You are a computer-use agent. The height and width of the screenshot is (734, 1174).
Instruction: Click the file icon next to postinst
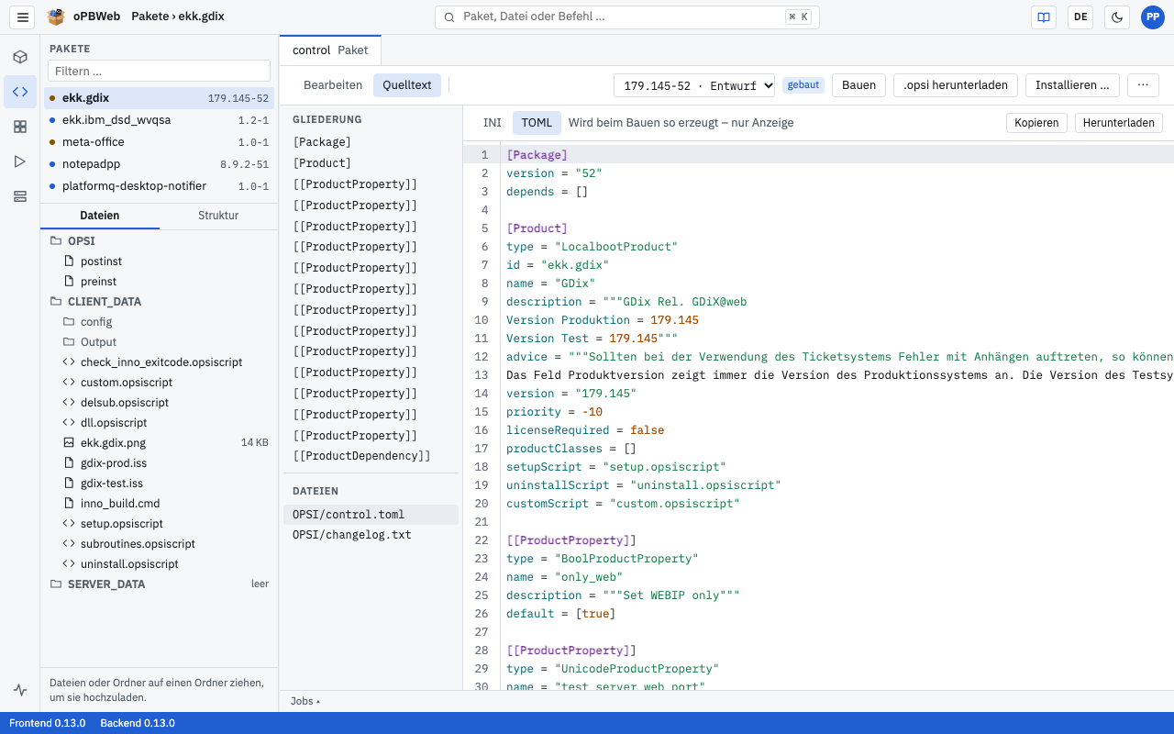tap(69, 261)
